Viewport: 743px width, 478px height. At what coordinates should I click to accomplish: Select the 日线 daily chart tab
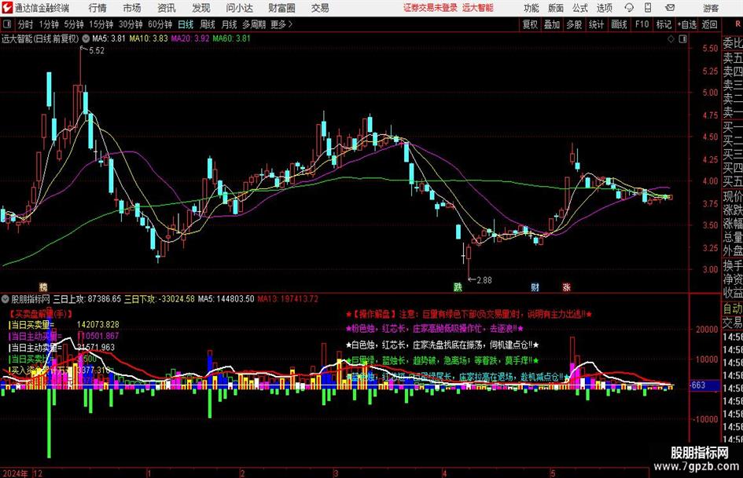click(x=186, y=24)
